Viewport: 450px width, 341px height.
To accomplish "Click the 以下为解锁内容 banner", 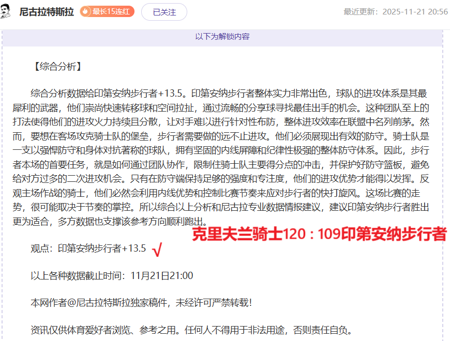I will click(x=222, y=37).
